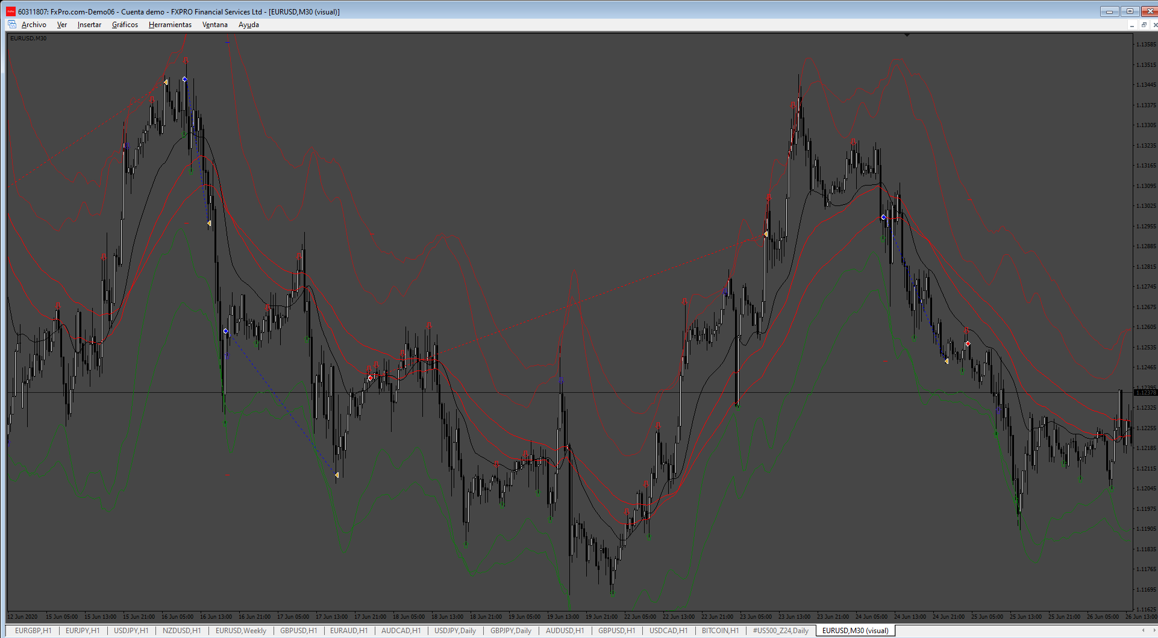This screenshot has height=638, width=1158.
Task: Click the current price label 1.12378 on axis
Action: pos(1145,393)
